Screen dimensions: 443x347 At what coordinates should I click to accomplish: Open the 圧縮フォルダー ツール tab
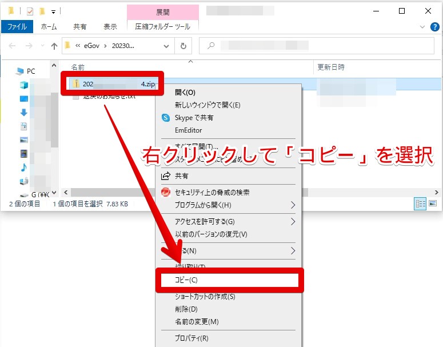pos(162,26)
